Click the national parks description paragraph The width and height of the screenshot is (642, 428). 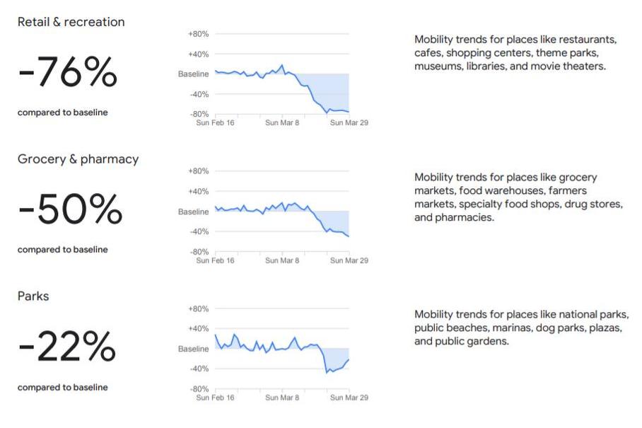coord(522,328)
